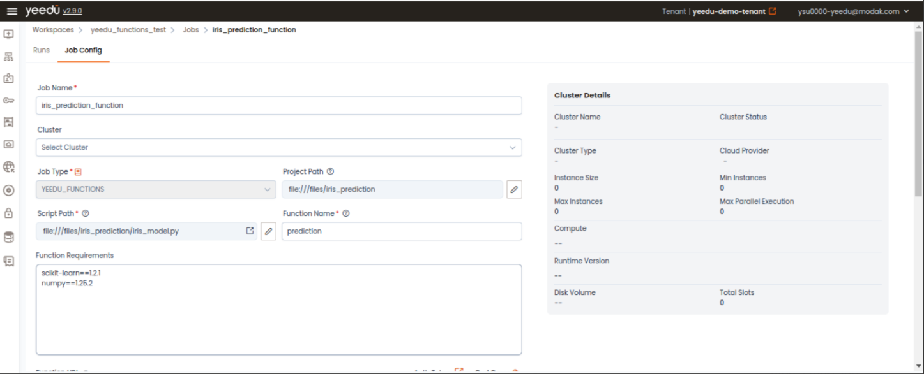This screenshot has width=924, height=374.
Task: Click the ID badge sidebar icon
Action: coord(9,78)
